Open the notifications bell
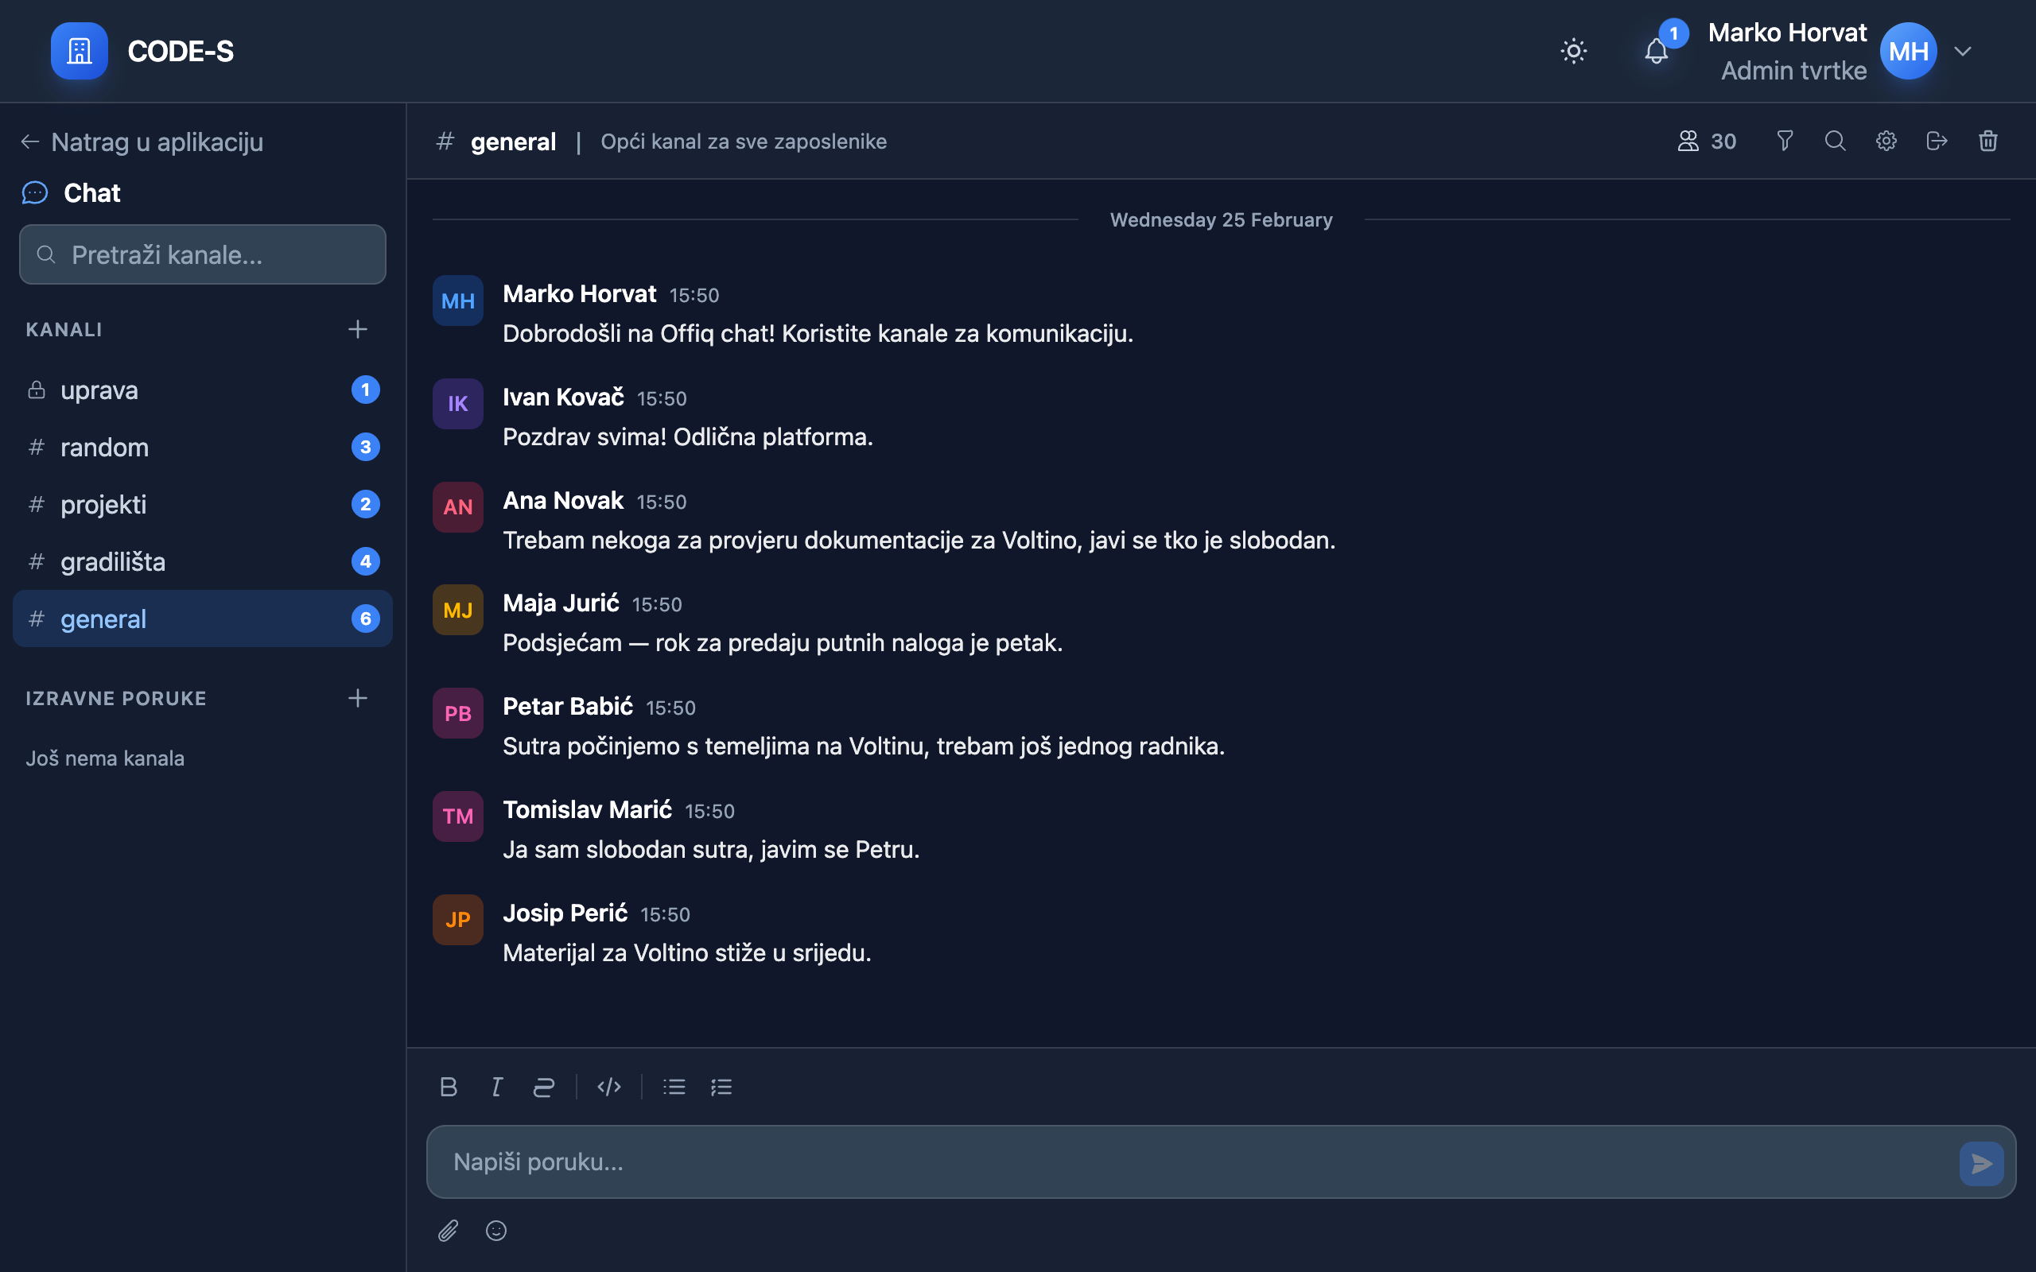 (1656, 52)
